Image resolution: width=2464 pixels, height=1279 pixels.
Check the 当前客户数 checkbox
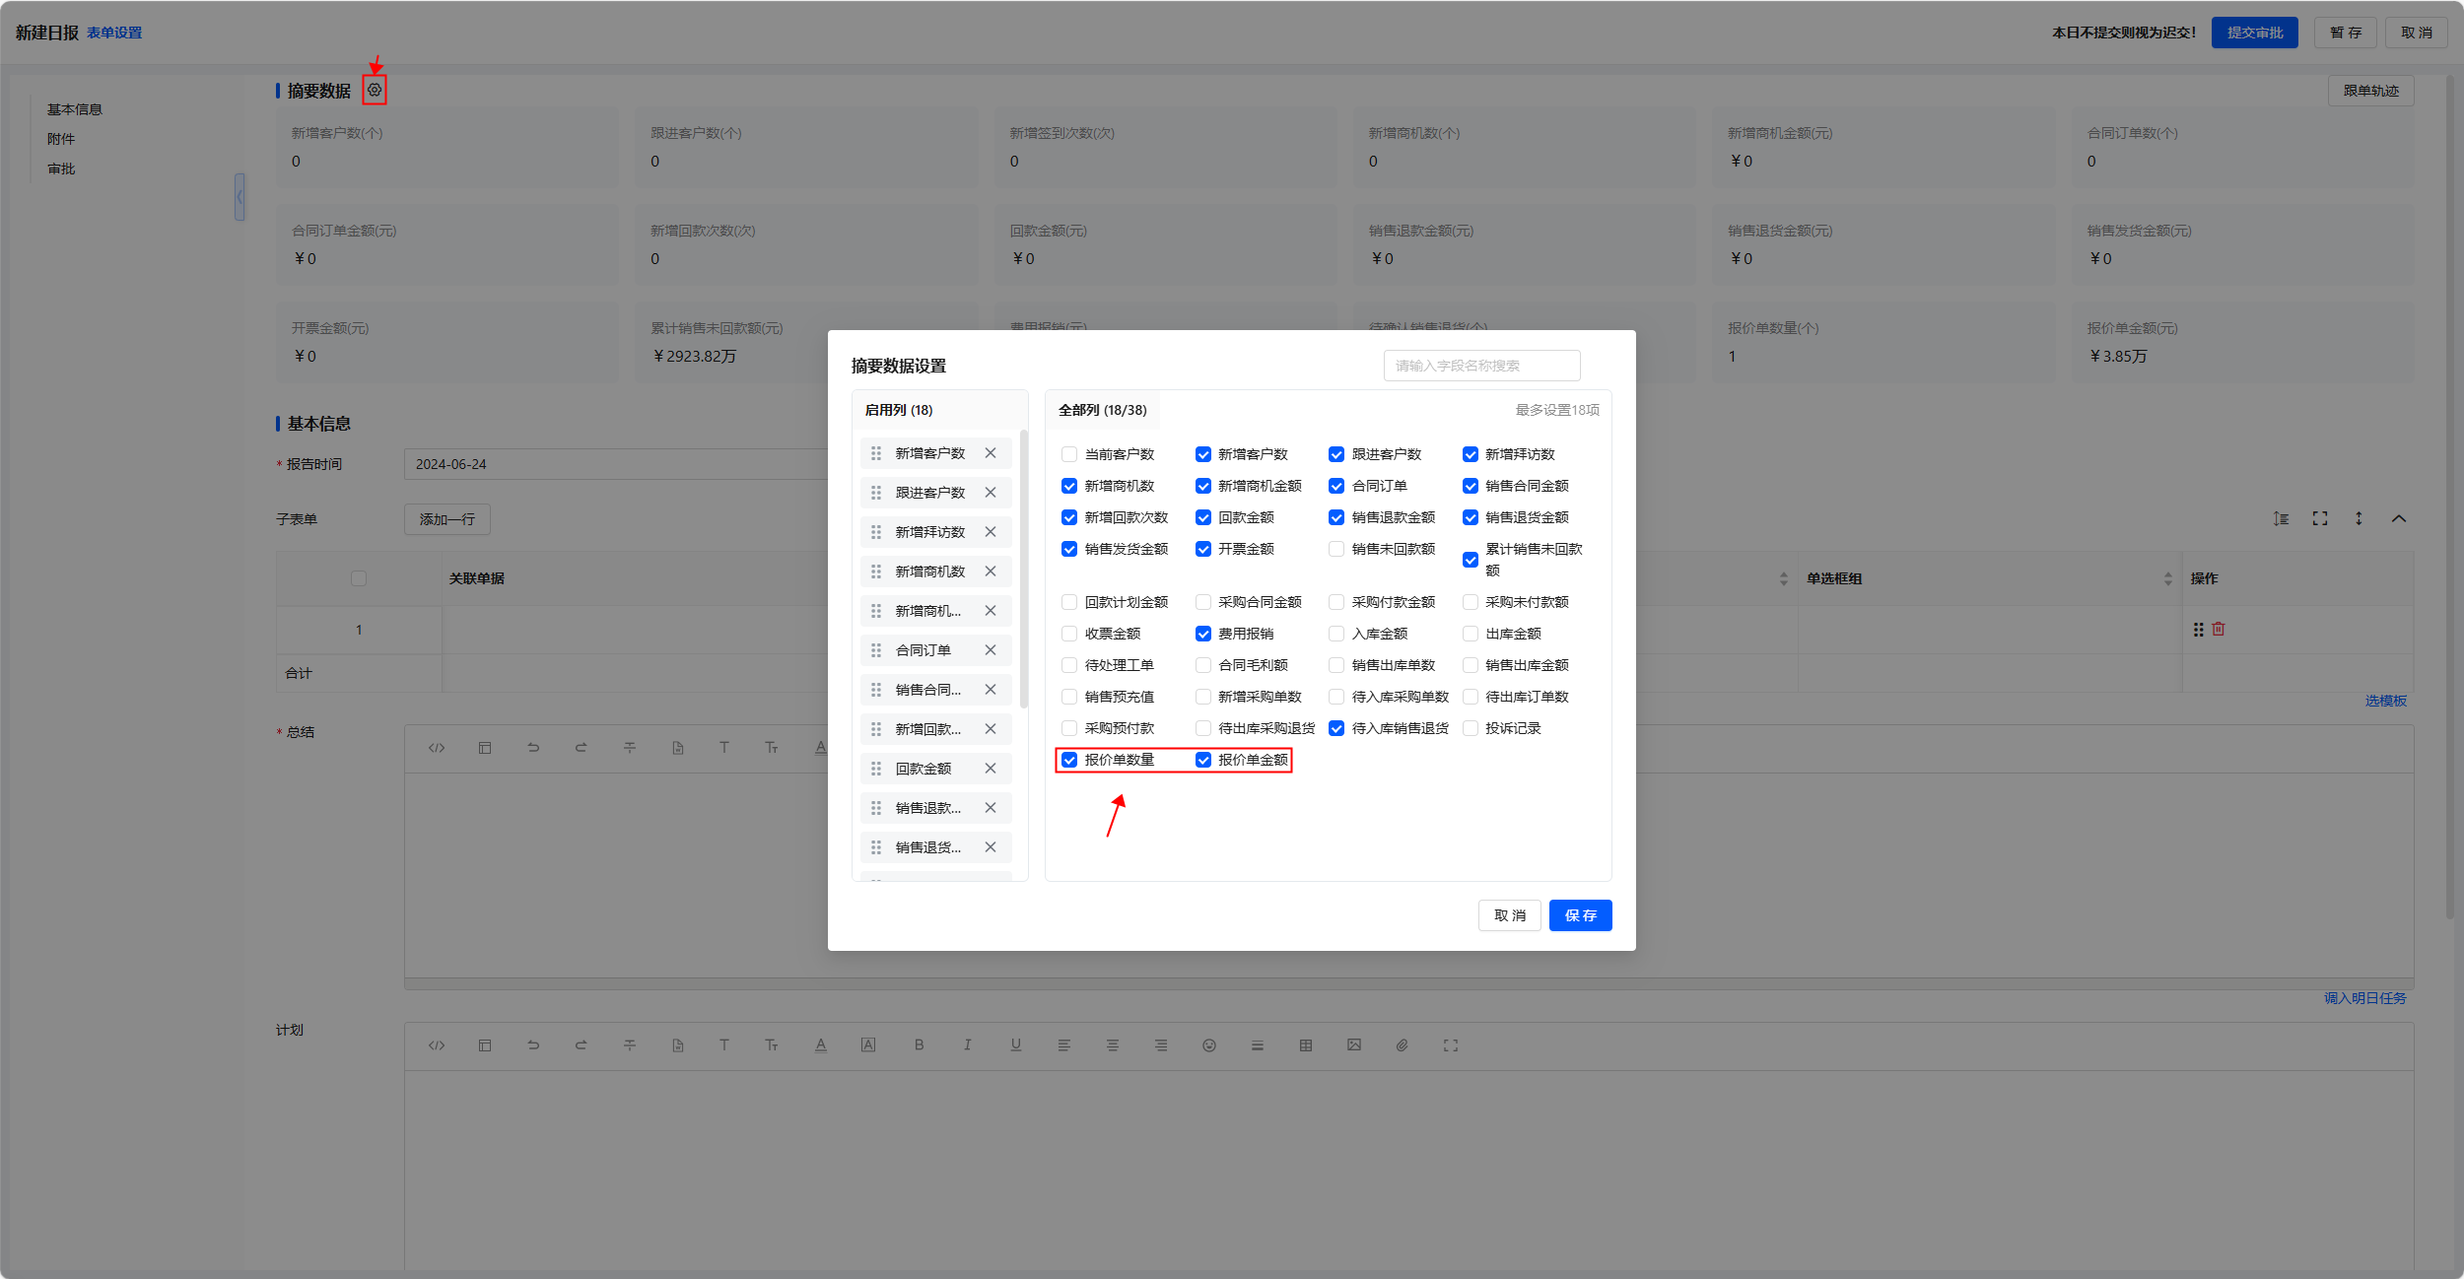[x=1069, y=454]
